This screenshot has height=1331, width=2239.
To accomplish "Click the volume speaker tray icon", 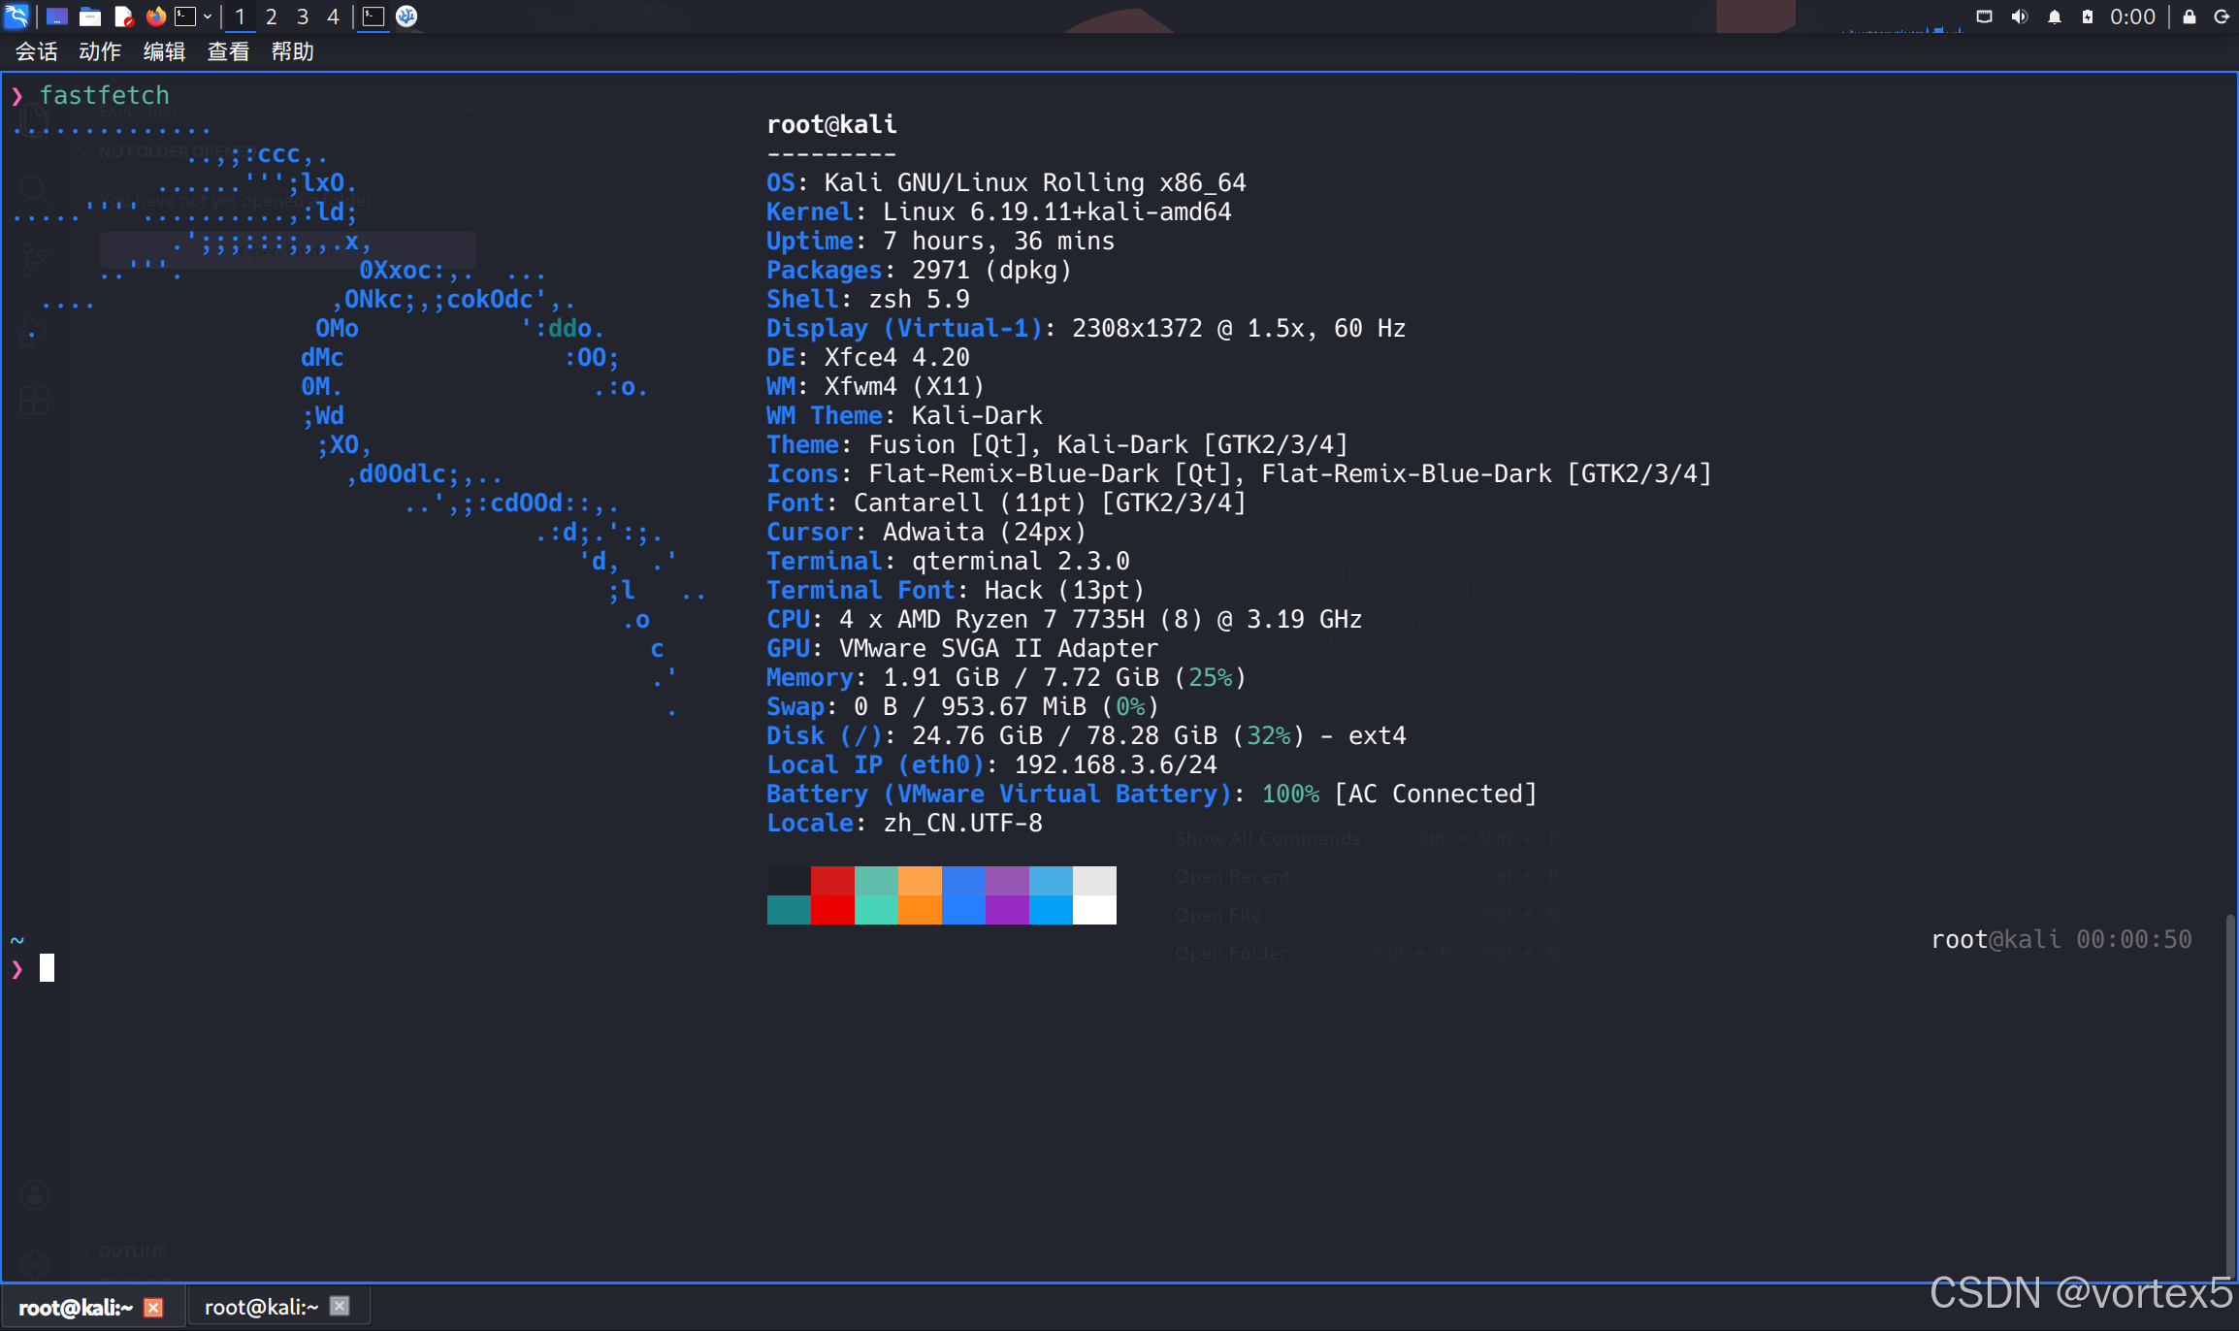I will tap(2020, 16).
